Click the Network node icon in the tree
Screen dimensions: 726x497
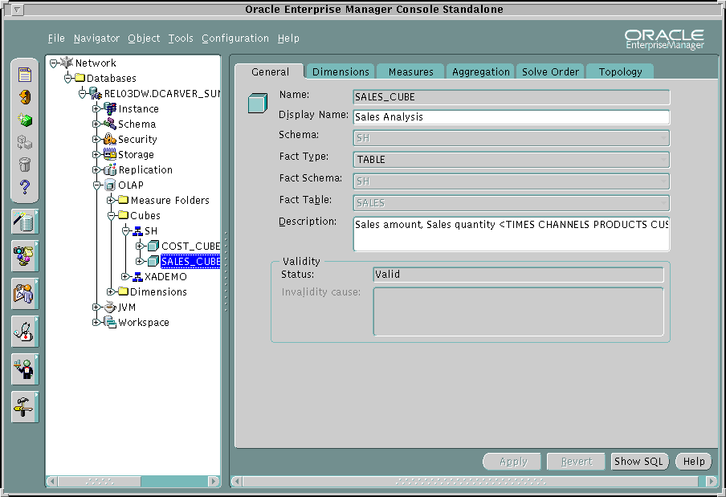pos(67,63)
